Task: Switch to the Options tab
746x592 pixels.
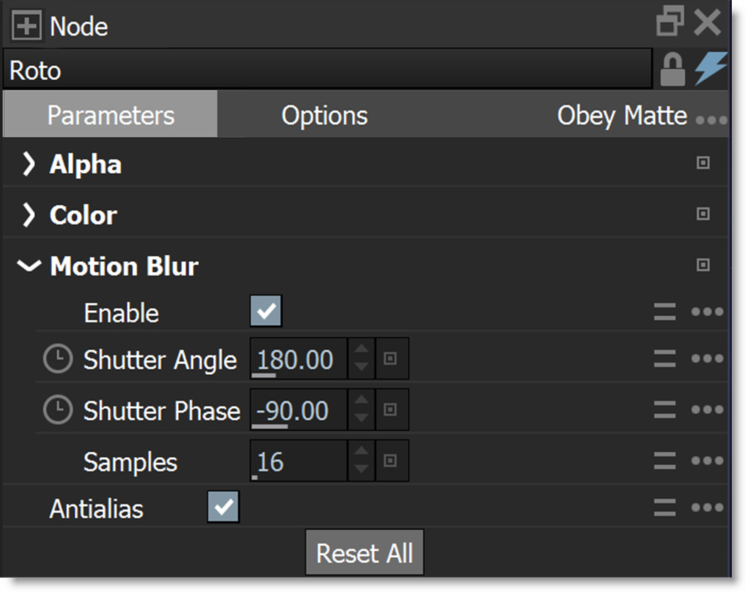Action: [325, 115]
